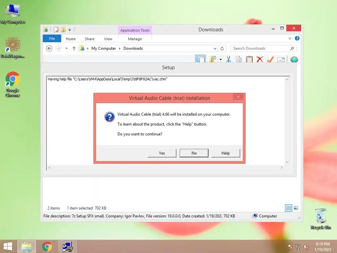Click My Computer in address bar

click(x=104, y=48)
